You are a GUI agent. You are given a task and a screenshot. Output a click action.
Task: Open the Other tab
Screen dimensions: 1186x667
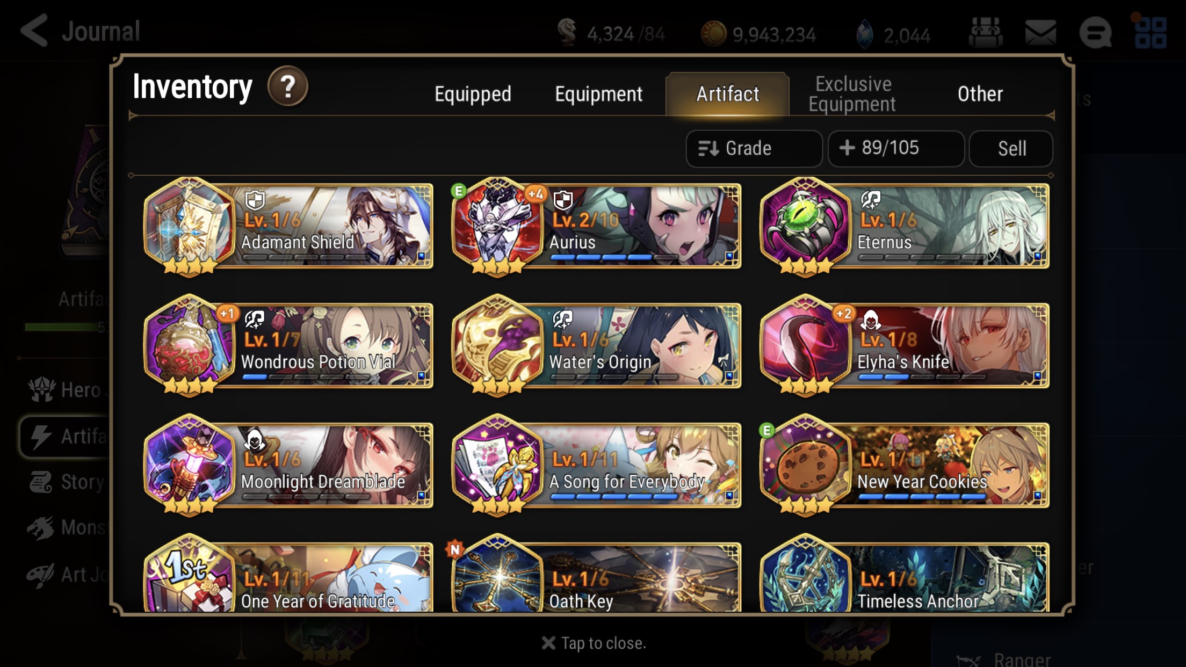980,94
